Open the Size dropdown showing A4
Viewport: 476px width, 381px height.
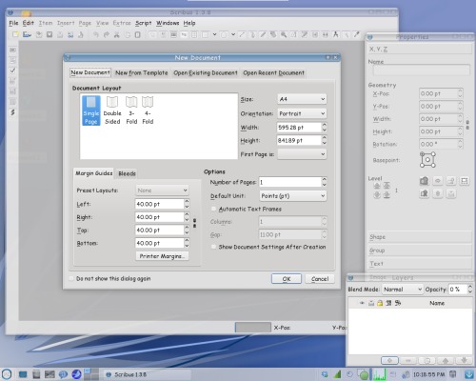[302, 99]
